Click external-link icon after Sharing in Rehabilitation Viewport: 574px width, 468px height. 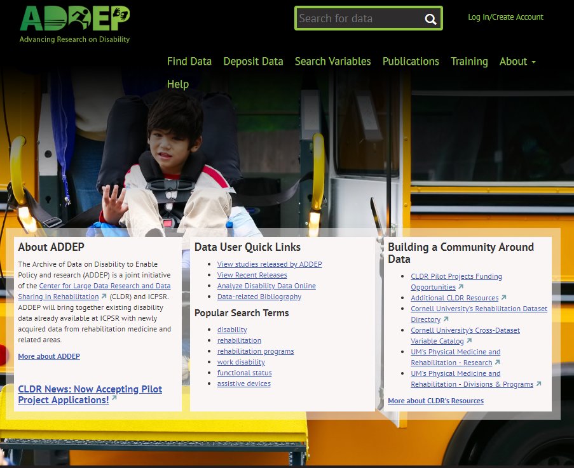tap(104, 296)
